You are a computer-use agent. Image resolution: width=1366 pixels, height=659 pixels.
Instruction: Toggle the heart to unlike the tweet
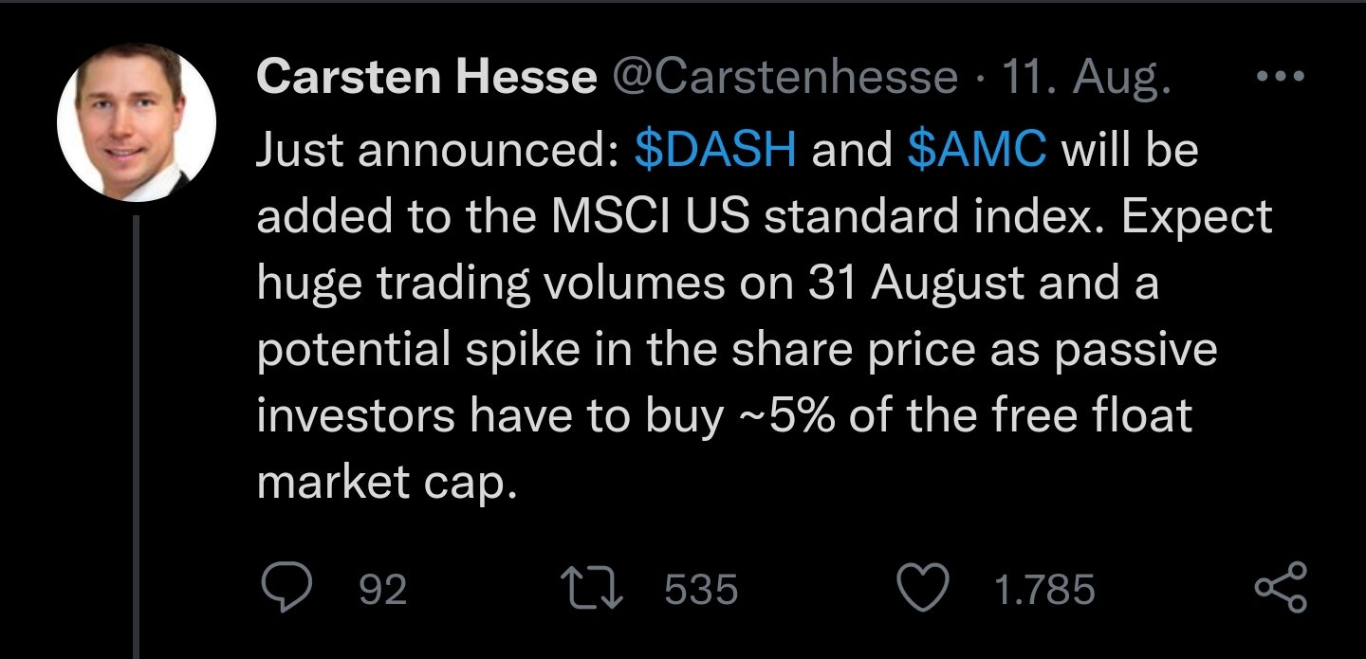point(922,588)
